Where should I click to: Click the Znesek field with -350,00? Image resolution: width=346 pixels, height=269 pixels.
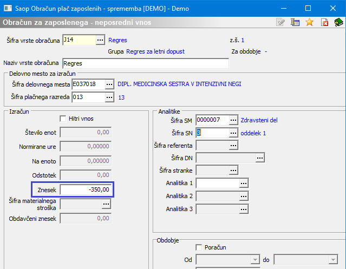click(86, 189)
